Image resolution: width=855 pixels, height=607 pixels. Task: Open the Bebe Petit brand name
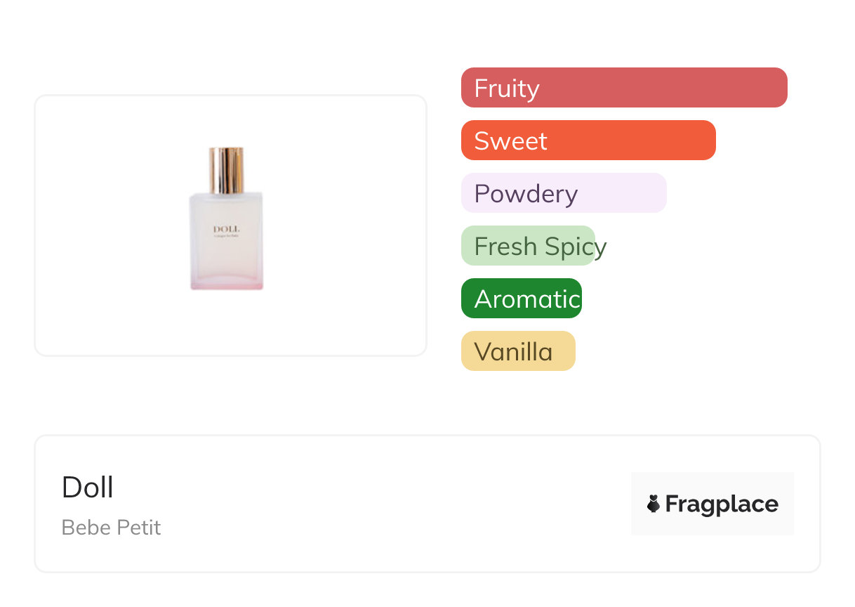tap(111, 528)
